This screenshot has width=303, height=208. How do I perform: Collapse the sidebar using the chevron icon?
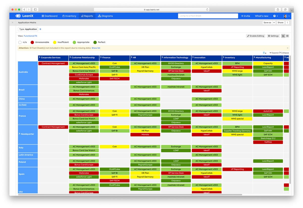point(12,22)
